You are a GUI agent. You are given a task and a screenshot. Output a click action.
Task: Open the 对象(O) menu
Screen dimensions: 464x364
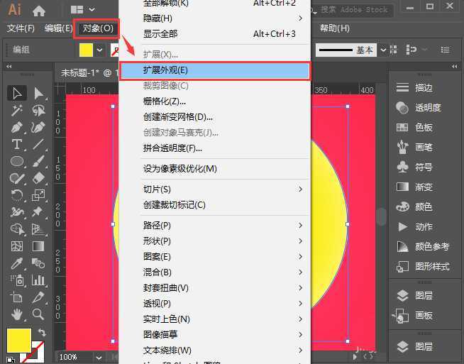pyautogui.click(x=98, y=28)
